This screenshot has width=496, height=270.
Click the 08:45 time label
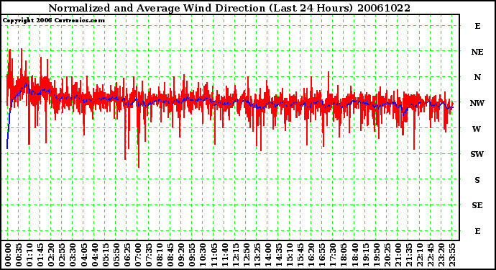170,255
